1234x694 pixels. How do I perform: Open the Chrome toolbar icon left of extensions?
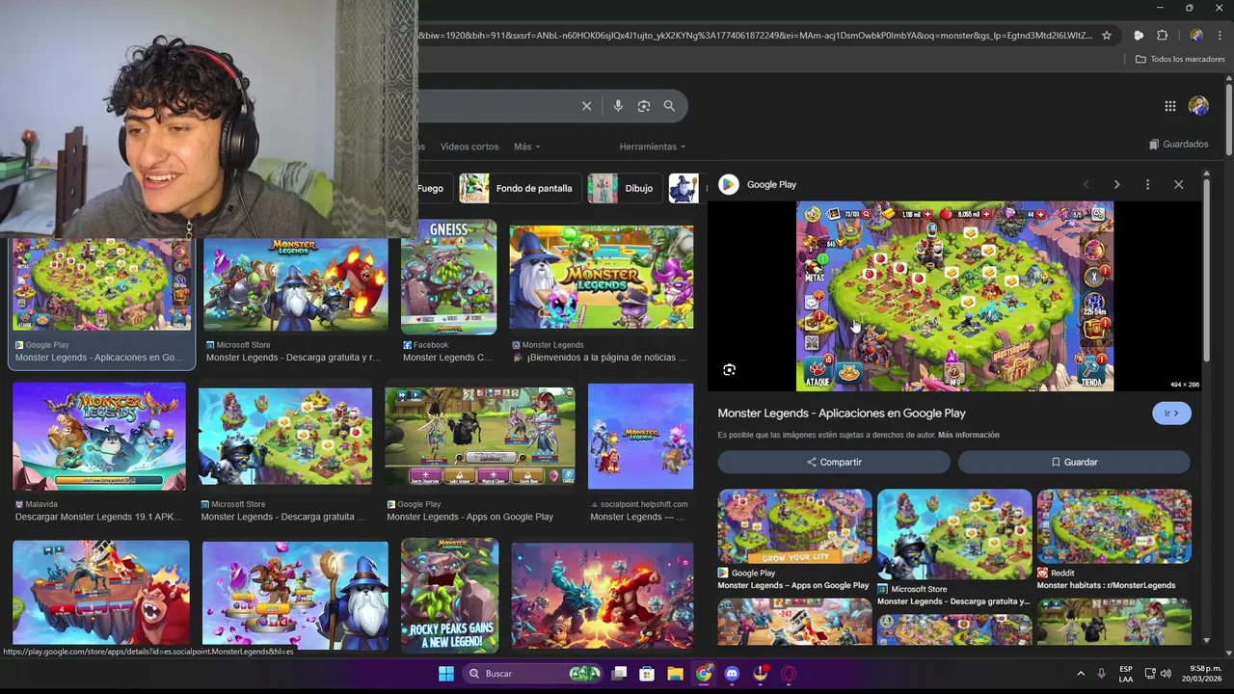pyautogui.click(x=1139, y=36)
